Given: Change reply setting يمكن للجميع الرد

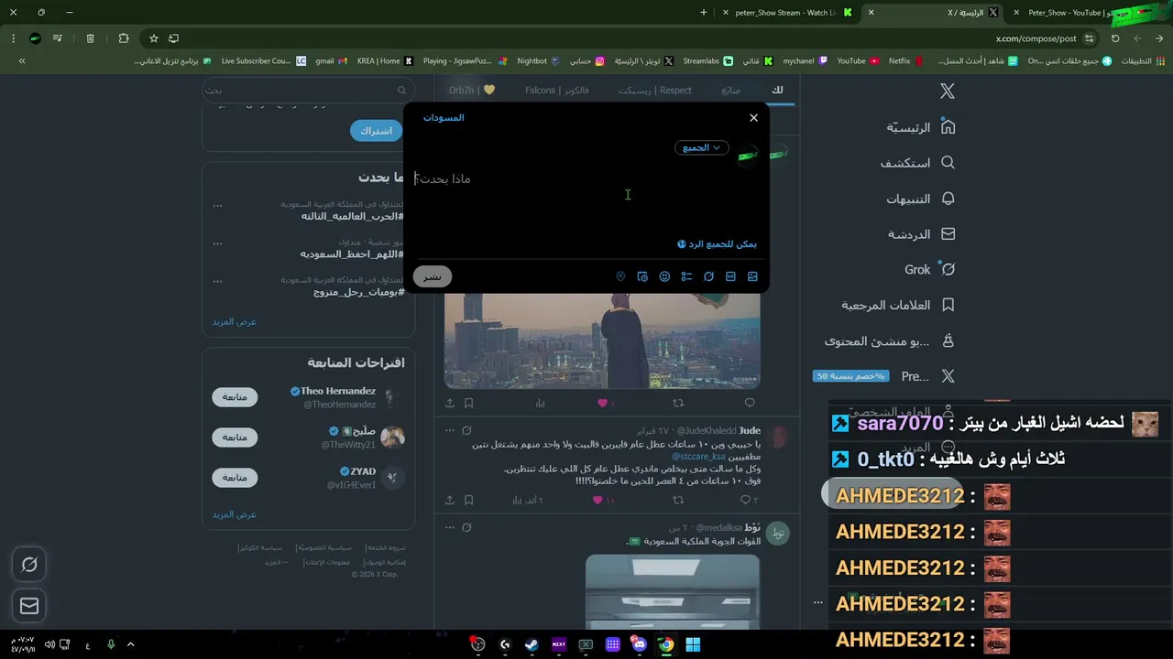Looking at the screenshot, I should point(717,244).
